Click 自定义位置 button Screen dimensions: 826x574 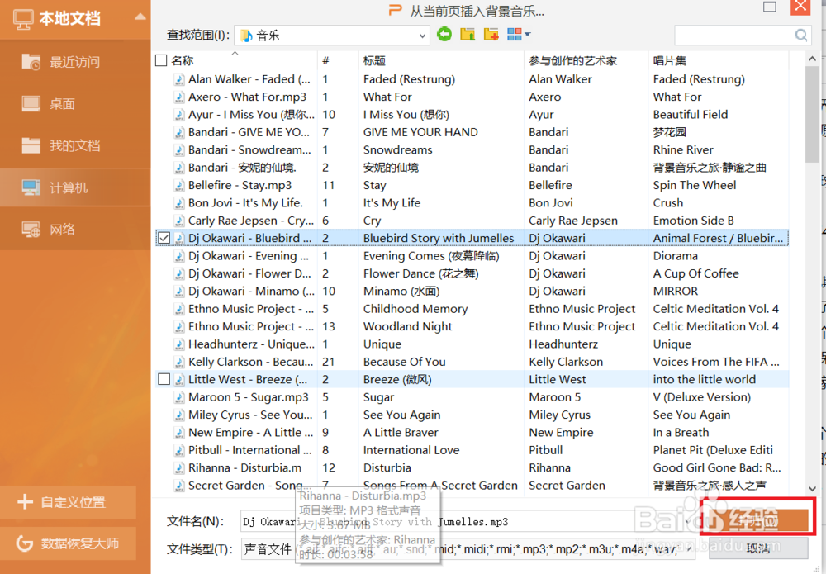(x=68, y=502)
